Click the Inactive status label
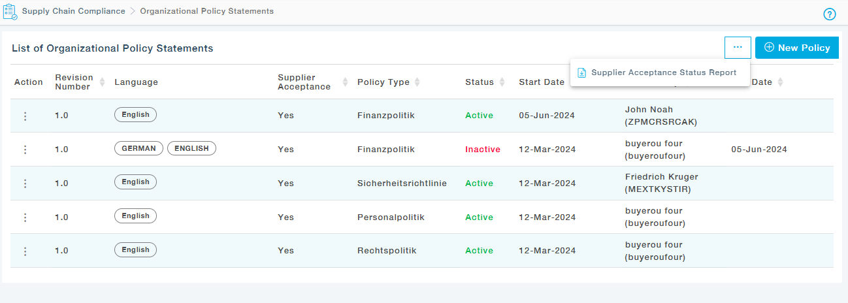848x303 pixels. (482, 150)
